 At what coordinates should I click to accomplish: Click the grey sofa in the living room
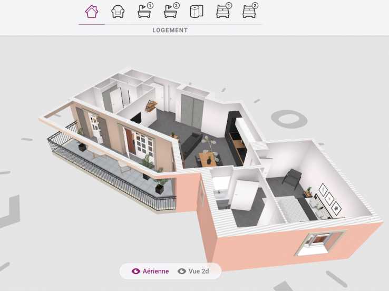click(191, 144)
